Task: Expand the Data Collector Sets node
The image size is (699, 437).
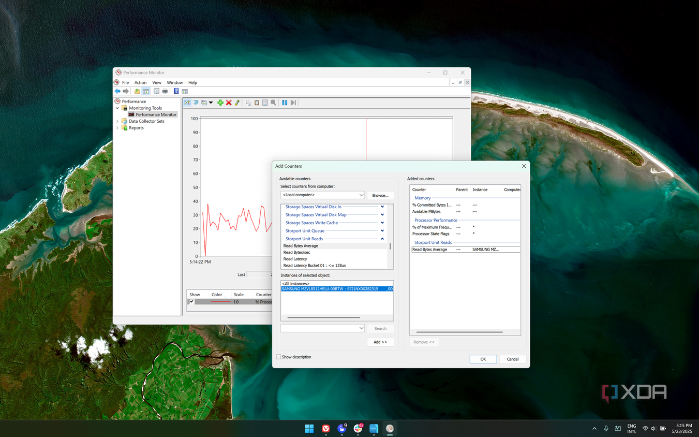Action: point(117,121)
